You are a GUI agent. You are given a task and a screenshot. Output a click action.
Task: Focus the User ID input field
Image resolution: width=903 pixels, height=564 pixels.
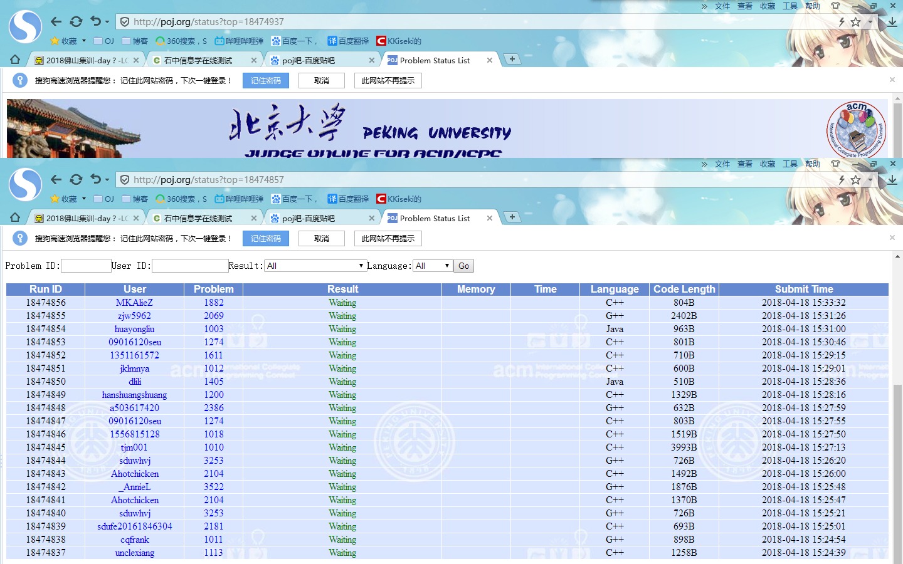190,266
